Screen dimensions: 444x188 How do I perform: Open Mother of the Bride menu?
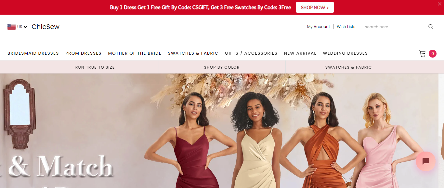pos(135,53)
